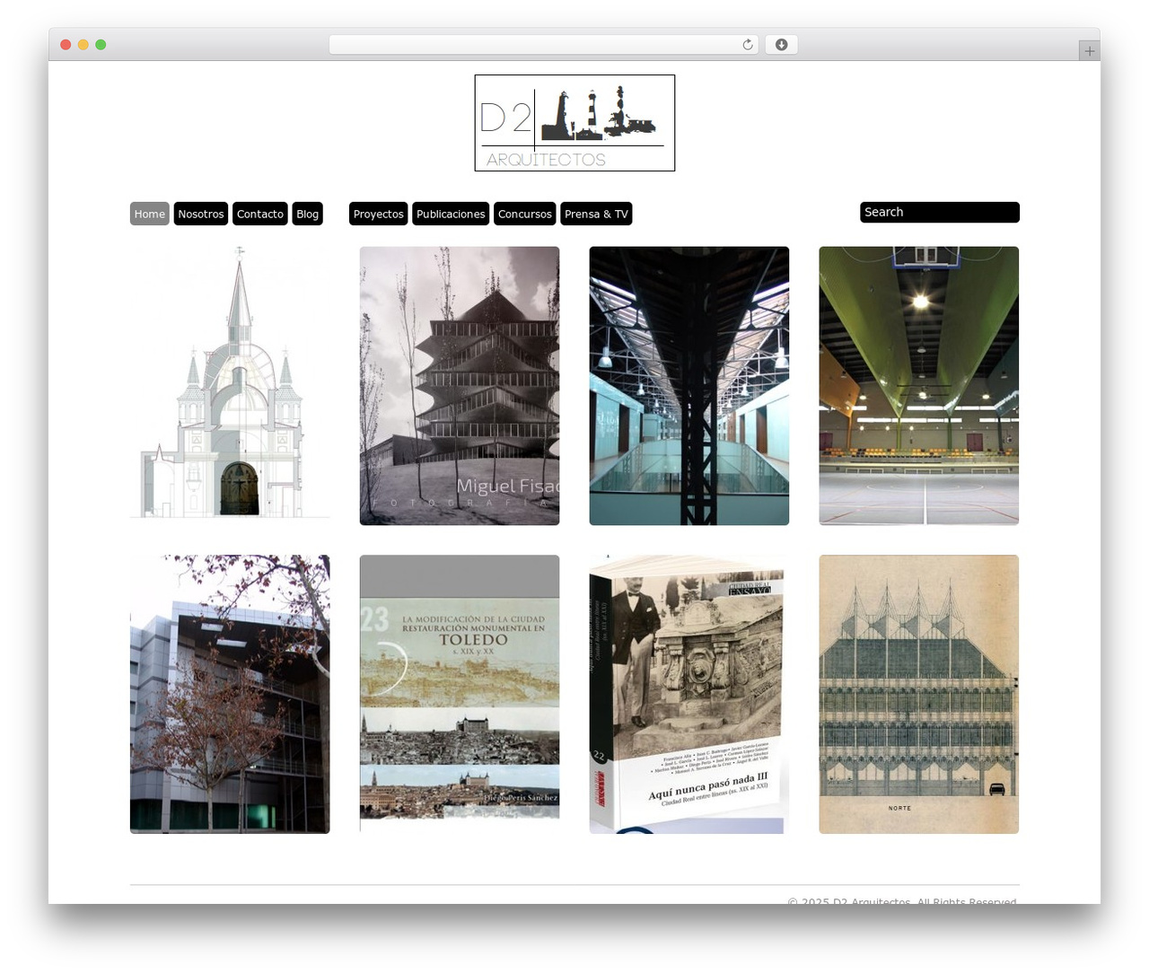Viewport: 1149px width, 973px height.
Task: Click the browser address bar
Action: click(543, 45)
